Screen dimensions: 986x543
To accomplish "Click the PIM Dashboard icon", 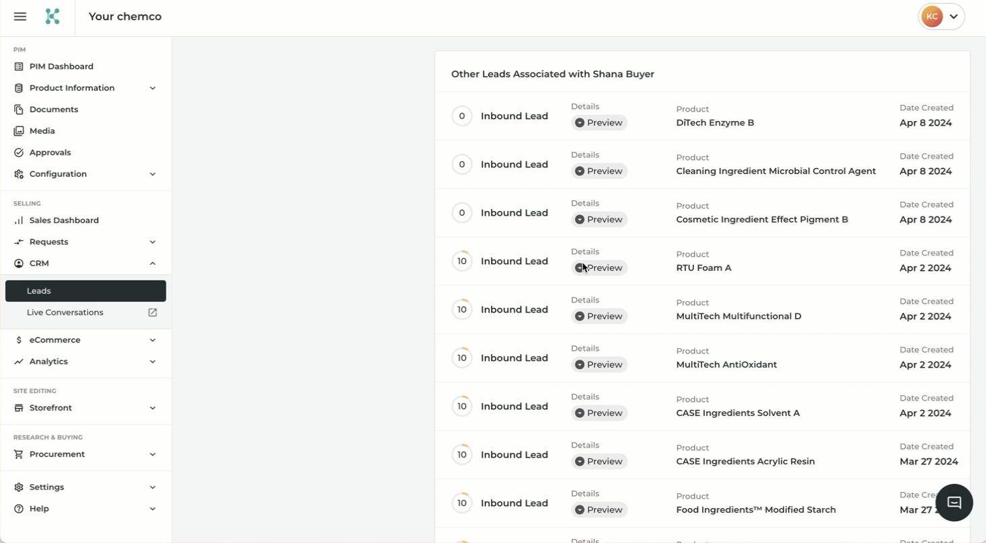I will (19, 67).
